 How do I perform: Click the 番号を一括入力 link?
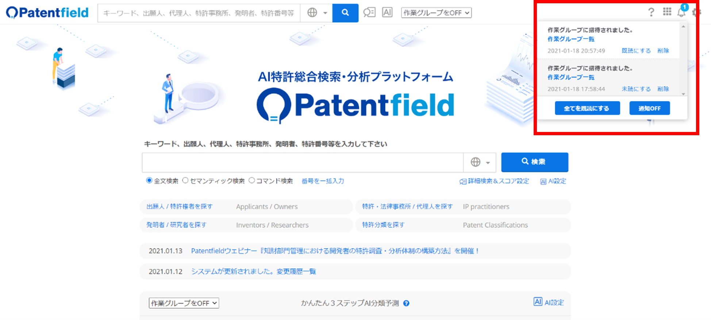323,181
